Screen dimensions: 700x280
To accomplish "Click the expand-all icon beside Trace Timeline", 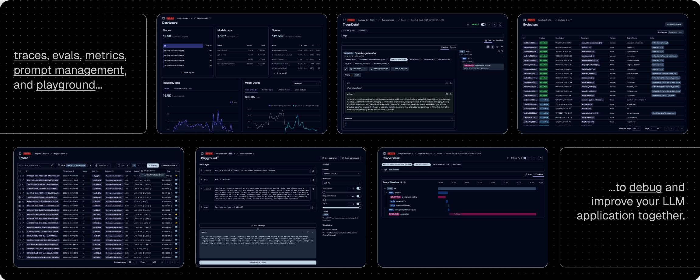I will coord(401,182).
